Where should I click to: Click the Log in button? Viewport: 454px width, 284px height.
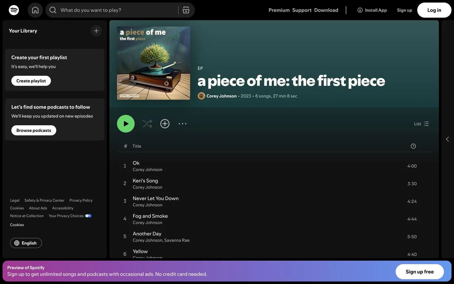coord(434,10)
